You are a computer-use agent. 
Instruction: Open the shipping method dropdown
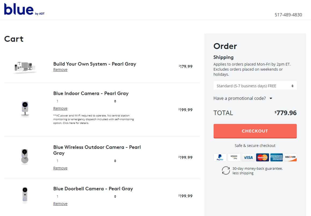click(255, 86)
